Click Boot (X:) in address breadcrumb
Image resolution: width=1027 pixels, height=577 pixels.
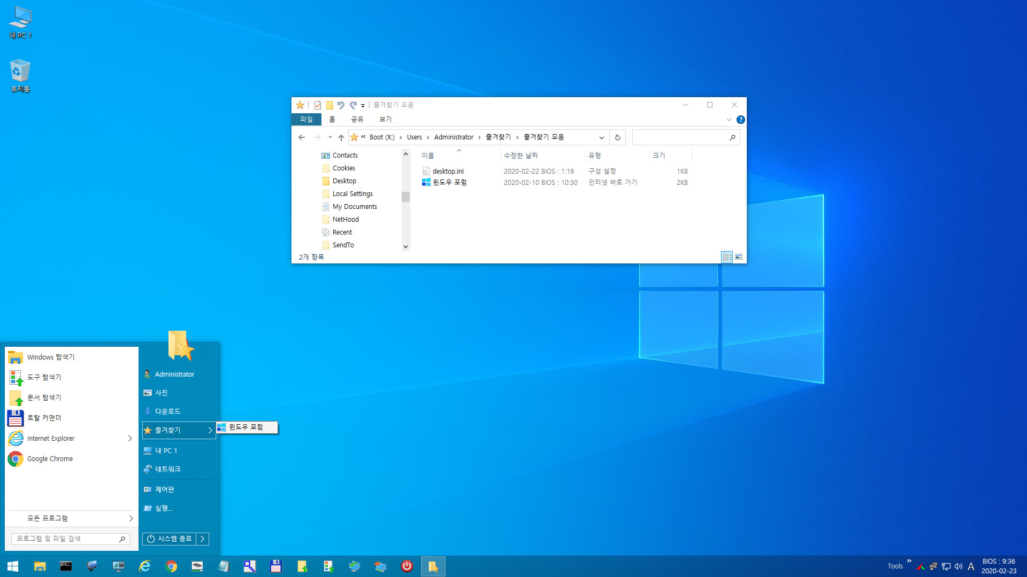point(382,137)
